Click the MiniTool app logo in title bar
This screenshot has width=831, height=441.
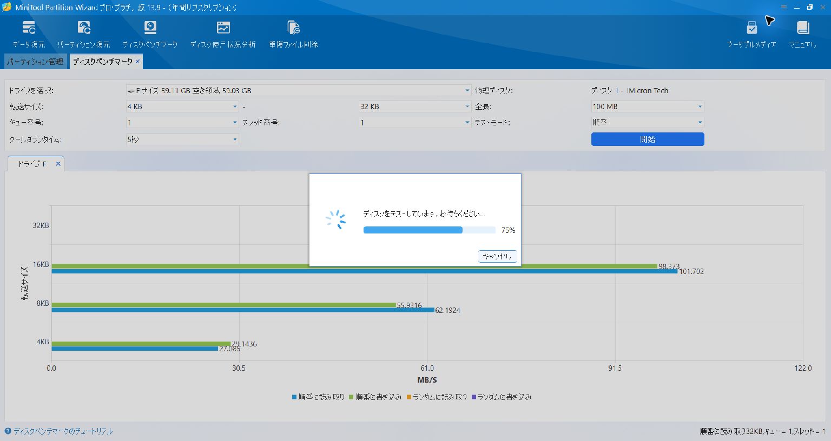click(x=6, y=7)
